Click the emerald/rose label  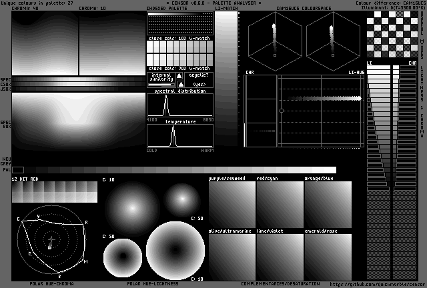pos(321,231)
